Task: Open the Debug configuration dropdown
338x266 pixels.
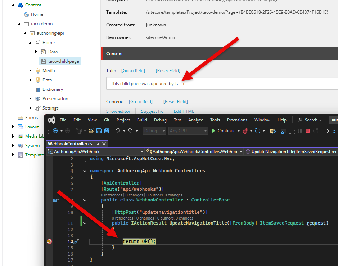Action: (x=155, y=131)
